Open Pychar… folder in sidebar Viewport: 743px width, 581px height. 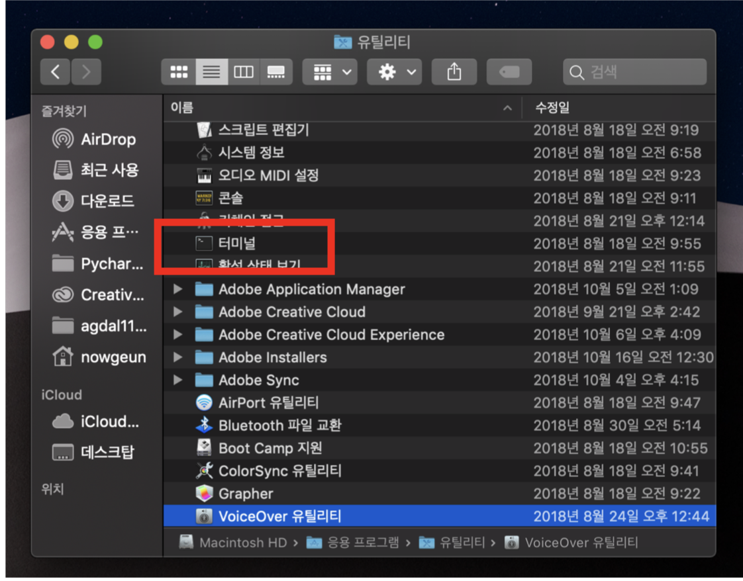[x=97, y=263]
